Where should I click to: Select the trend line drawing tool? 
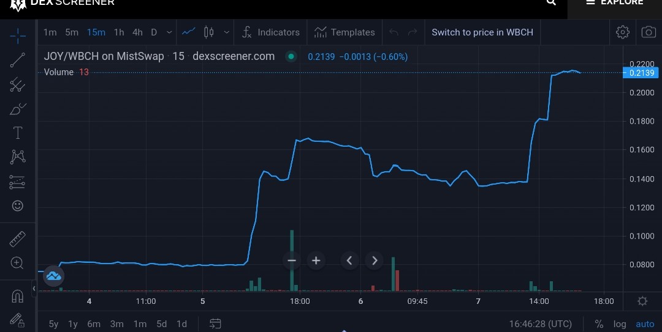tap(17, 61)
